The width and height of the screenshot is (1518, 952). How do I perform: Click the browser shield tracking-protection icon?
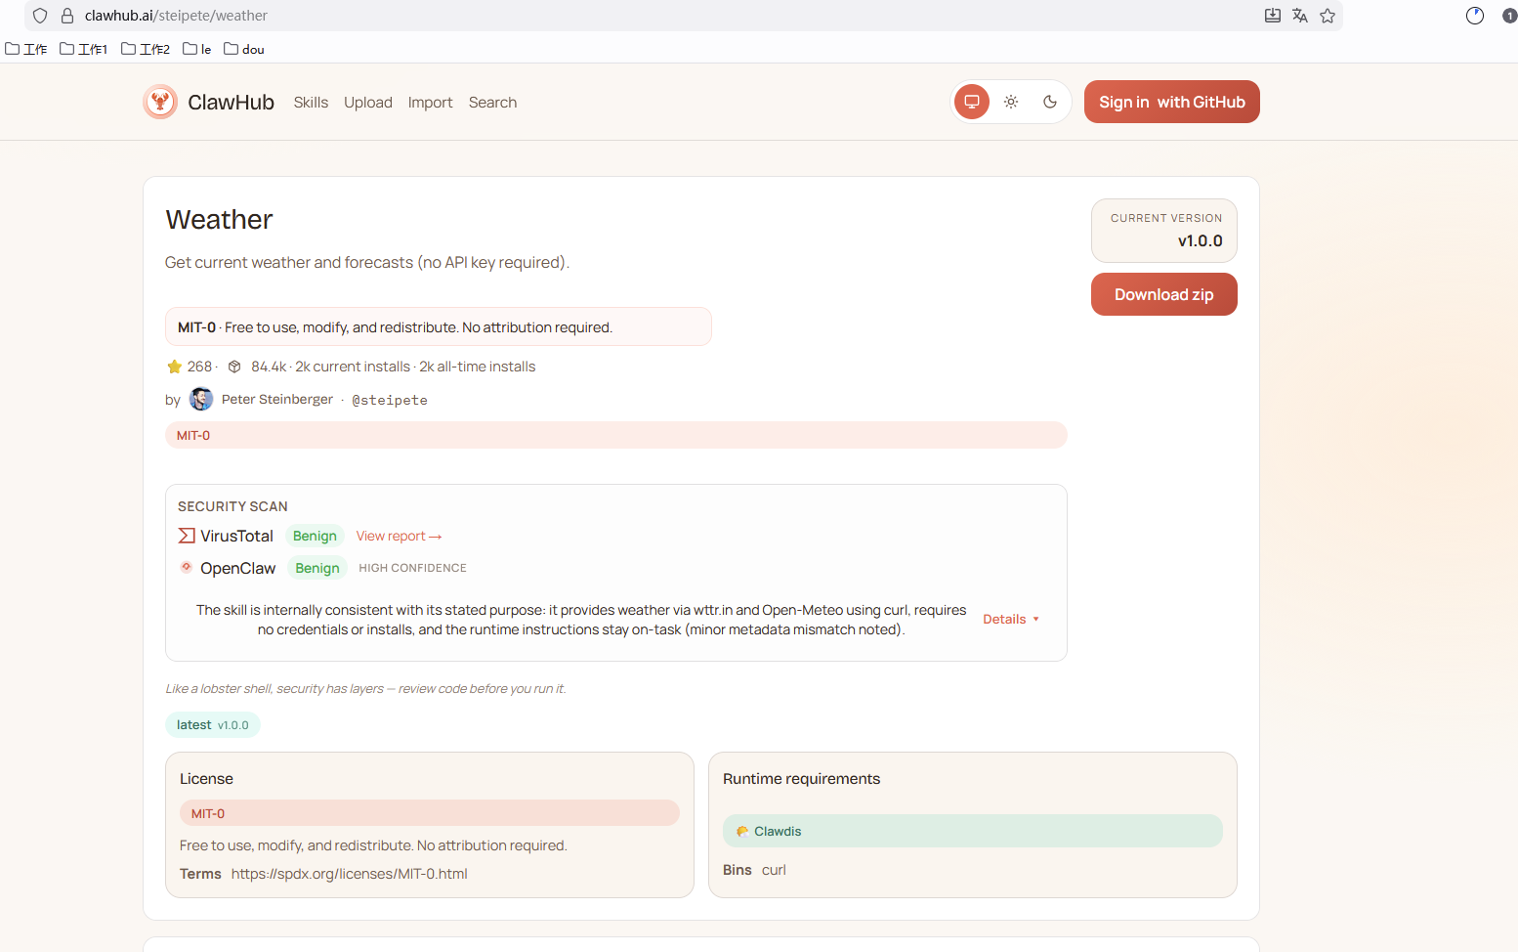40,16
